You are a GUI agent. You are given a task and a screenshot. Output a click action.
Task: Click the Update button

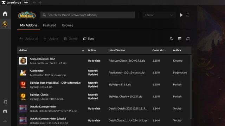51,38
